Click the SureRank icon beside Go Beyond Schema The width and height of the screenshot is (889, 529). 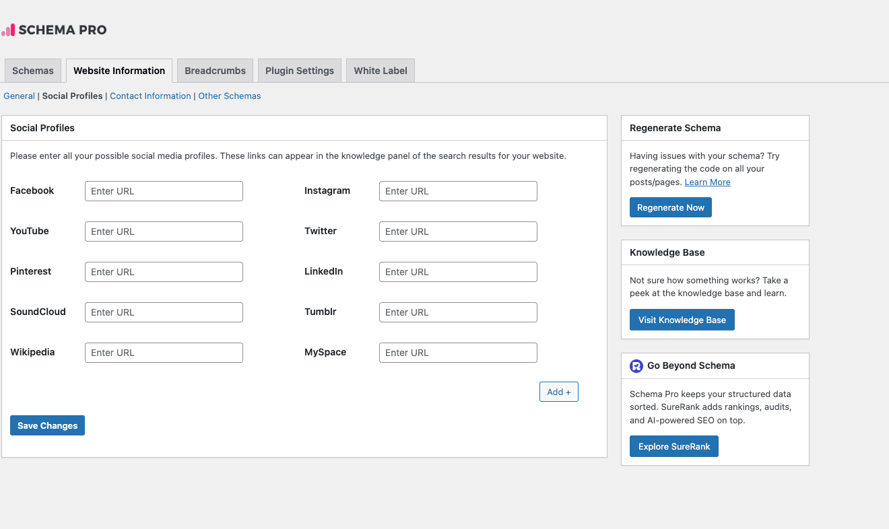point(636,366)
